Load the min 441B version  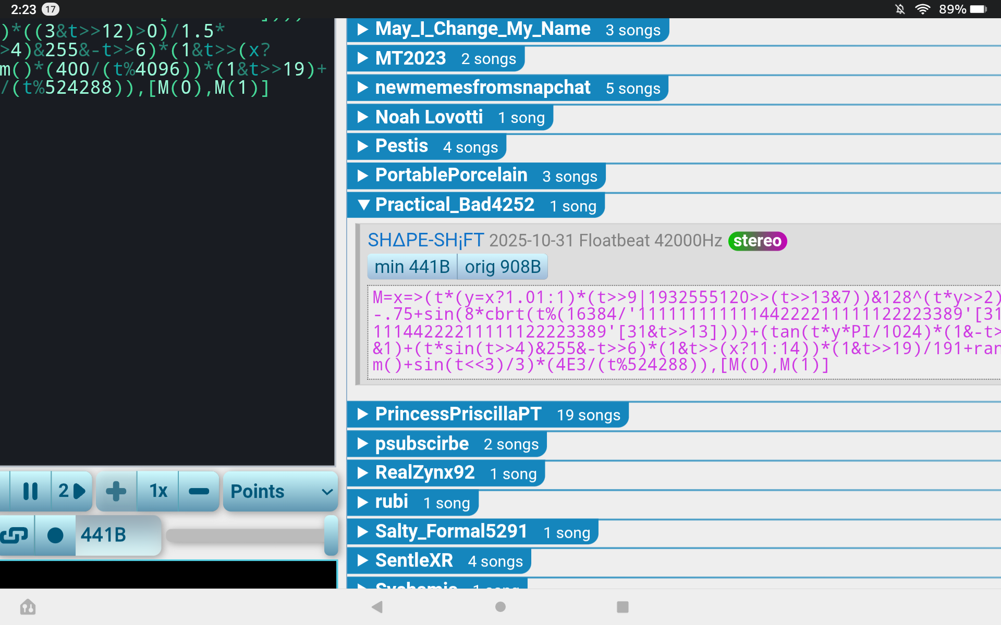(412, 267)
